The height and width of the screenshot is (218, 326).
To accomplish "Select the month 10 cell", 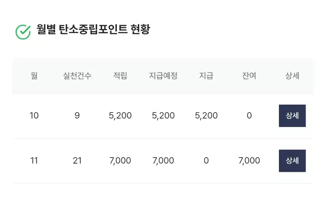I will pos(34,116).
